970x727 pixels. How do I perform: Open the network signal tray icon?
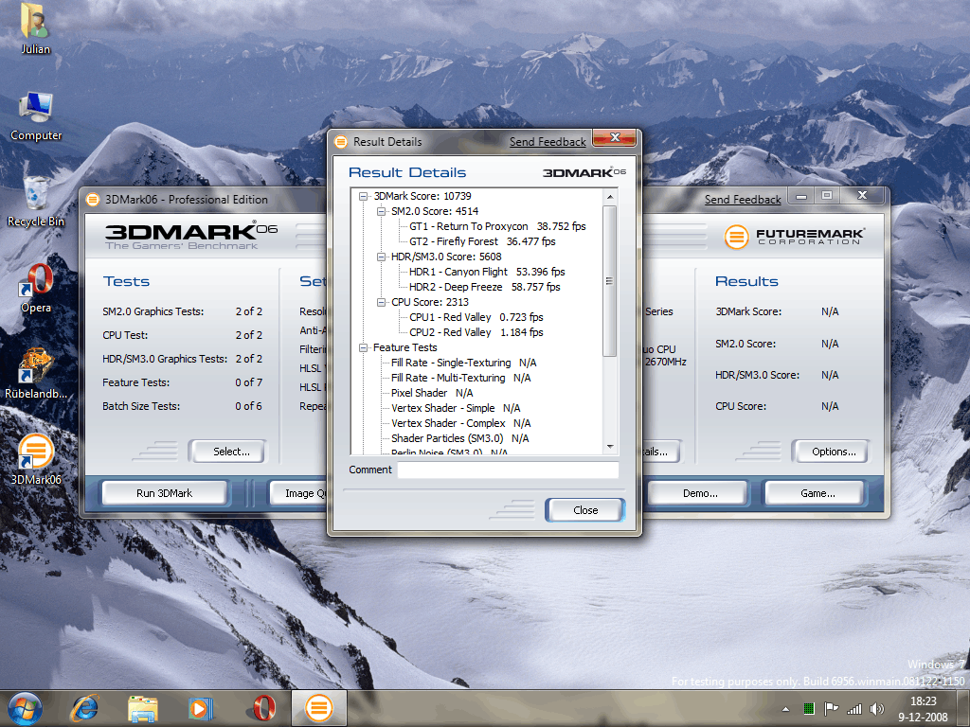(x=854, y=709)
